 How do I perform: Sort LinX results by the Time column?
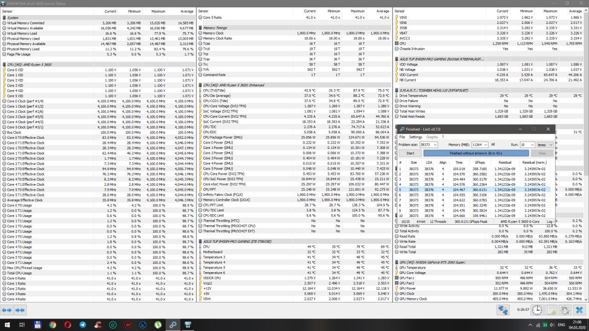tap(459, 162)
